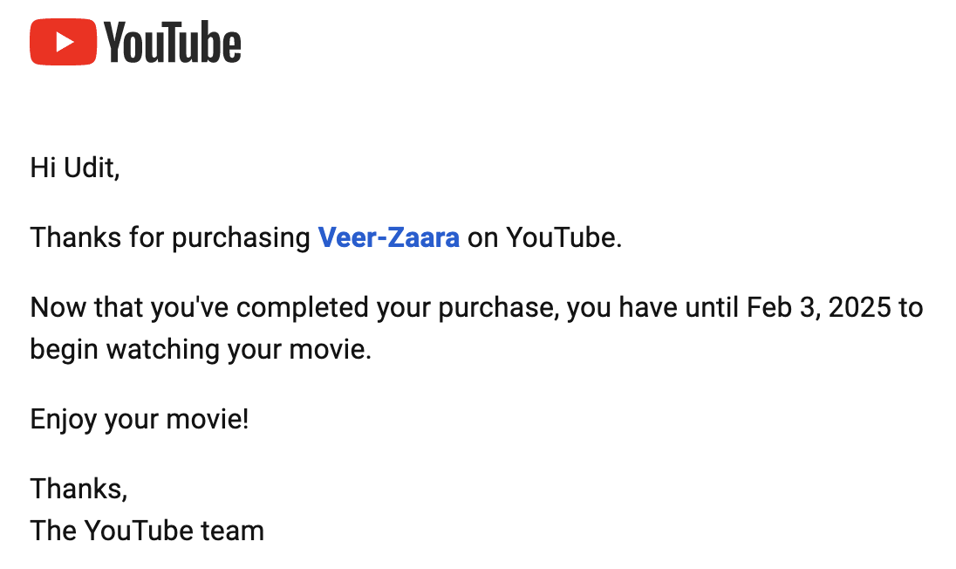Image resolution: width=956 pixels, height=569 pixels.
Task: Click the word "watching" in the body
Action: pyautogui.click(x=164, y=349)
